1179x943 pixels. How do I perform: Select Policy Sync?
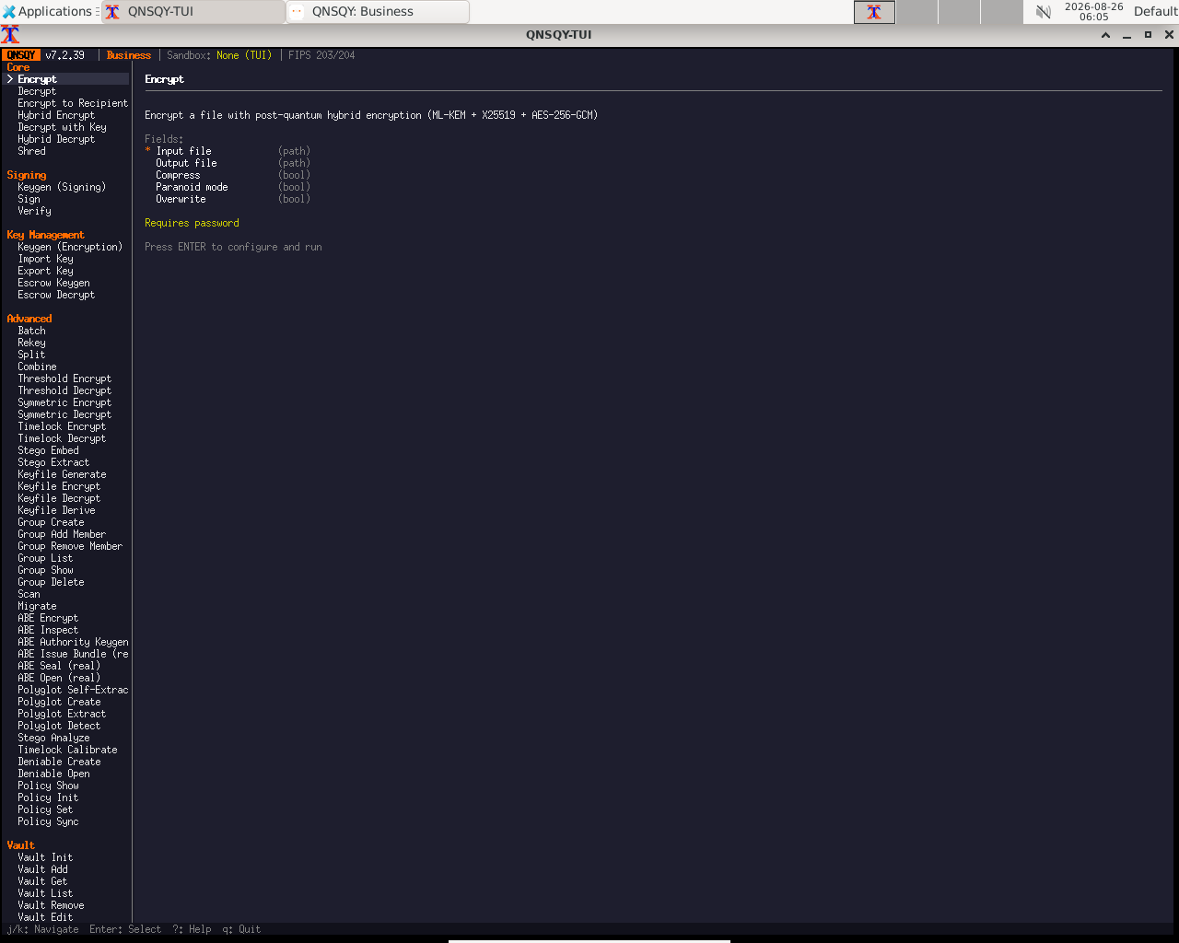(x=48, y=821)
